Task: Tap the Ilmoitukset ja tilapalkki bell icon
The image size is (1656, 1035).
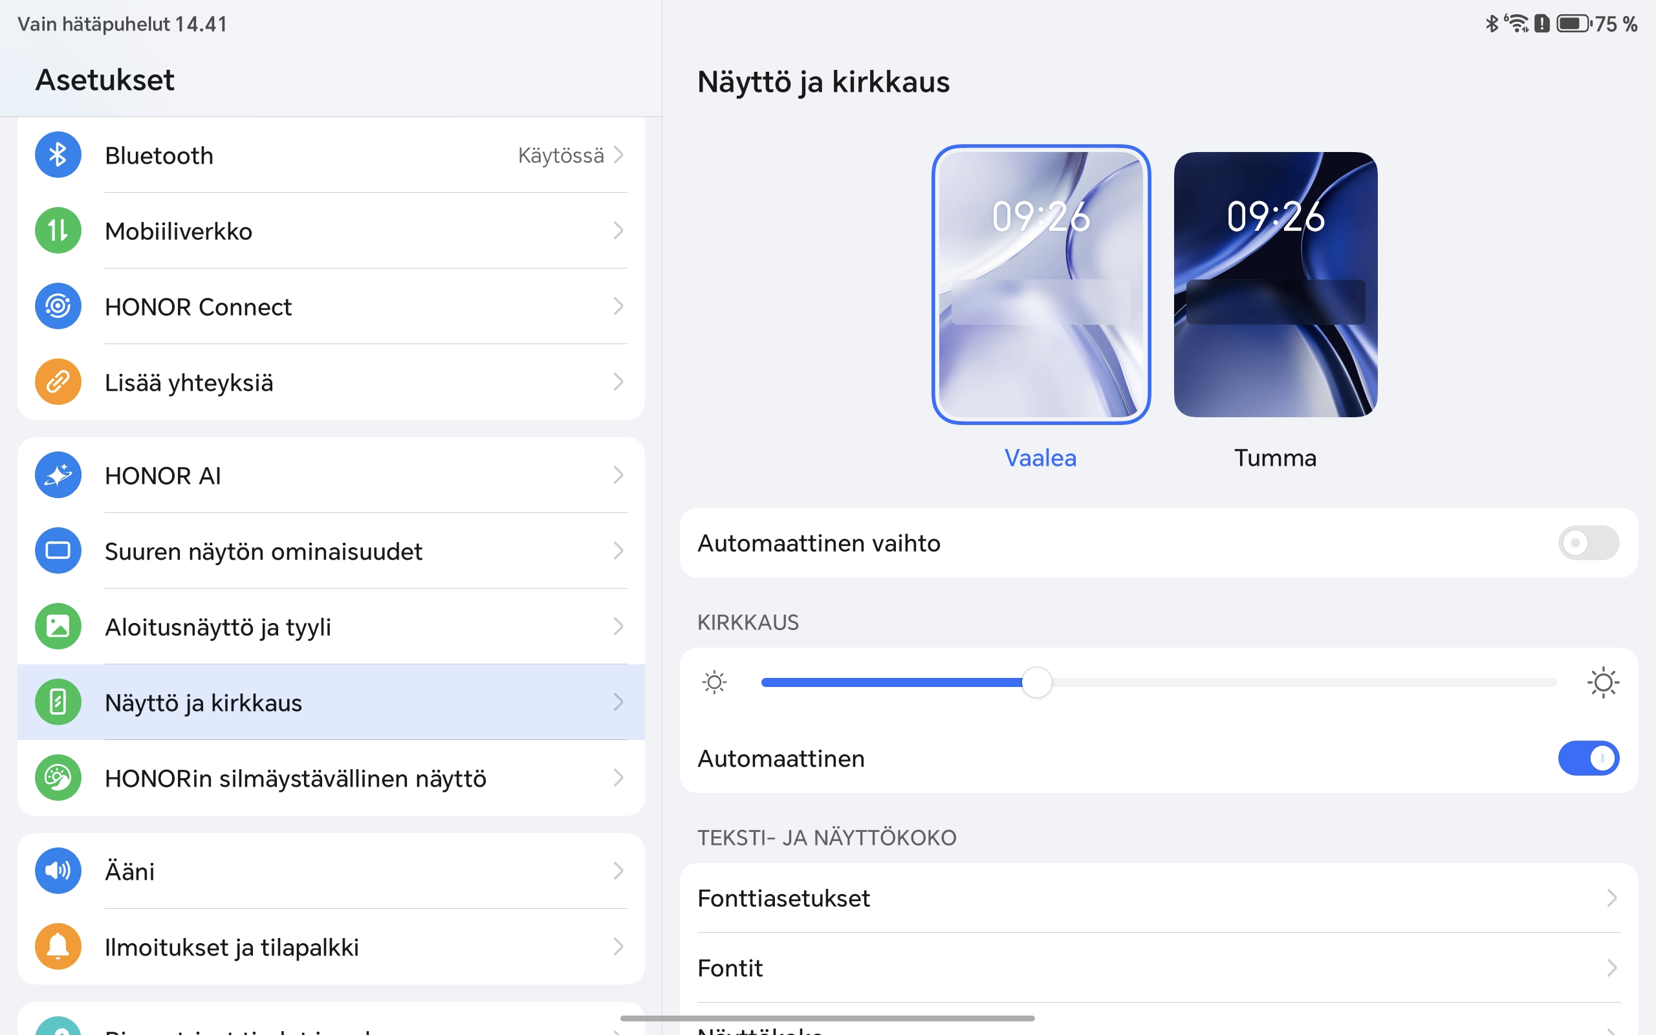Action: [58, 946]
